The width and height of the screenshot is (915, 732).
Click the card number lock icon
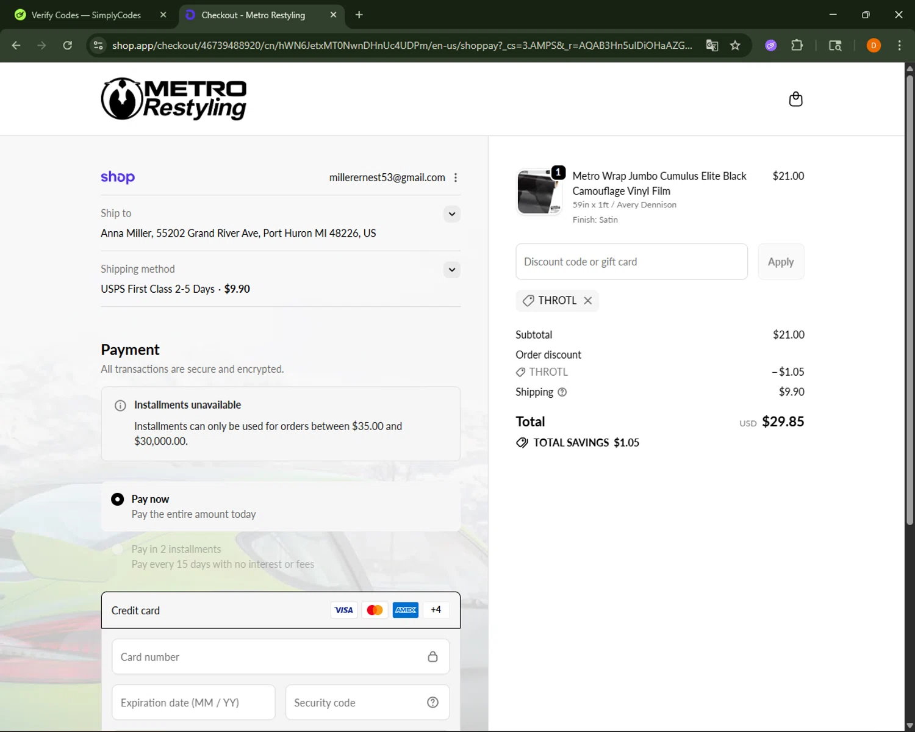pos(432,656)
